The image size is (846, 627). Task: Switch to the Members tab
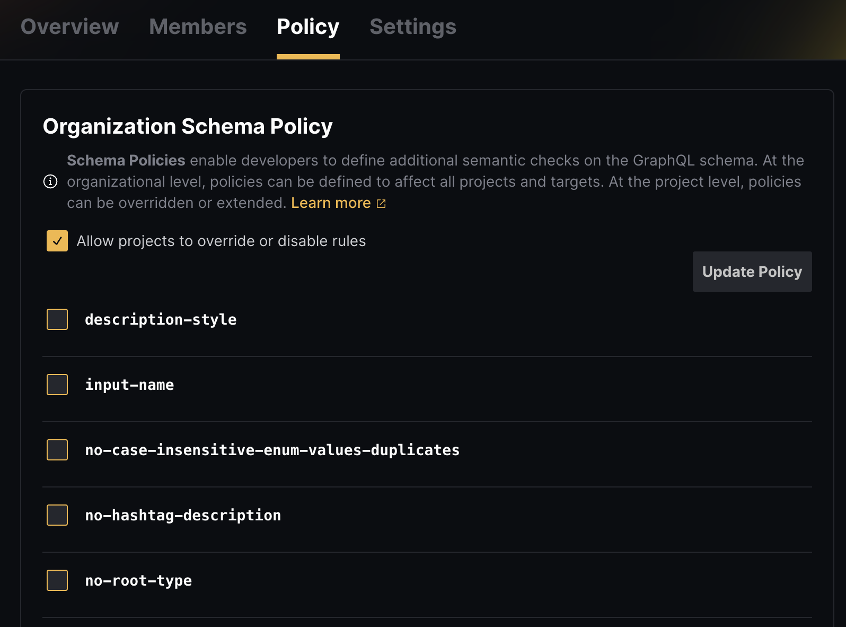[x=198, y=27]
